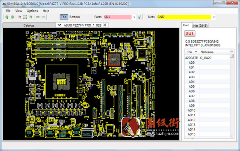Open the Nets dropdown list

point(214,17)
